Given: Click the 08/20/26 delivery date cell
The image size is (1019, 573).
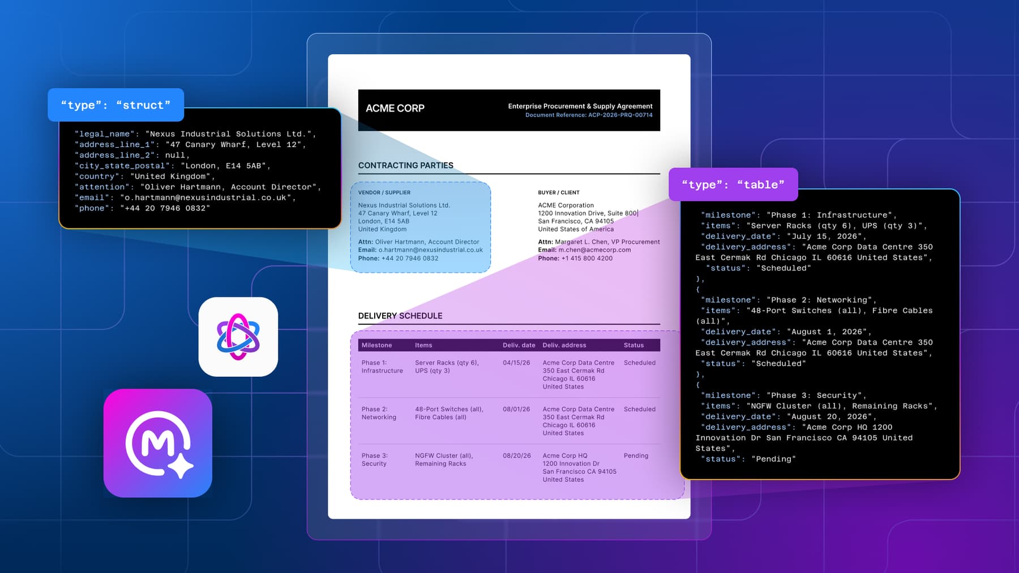Looking at the screenshot, I should (517, 456).
